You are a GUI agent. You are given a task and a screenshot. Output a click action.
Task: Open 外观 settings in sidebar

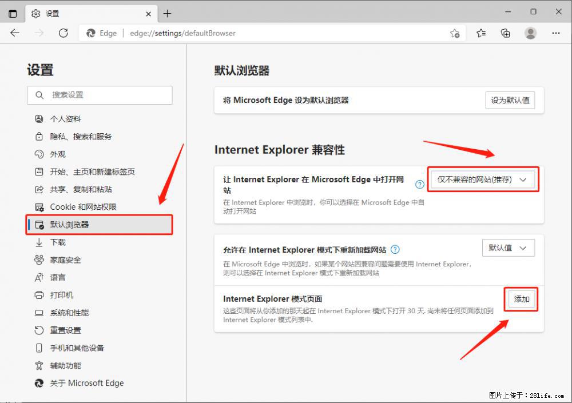tap(57, 154)
